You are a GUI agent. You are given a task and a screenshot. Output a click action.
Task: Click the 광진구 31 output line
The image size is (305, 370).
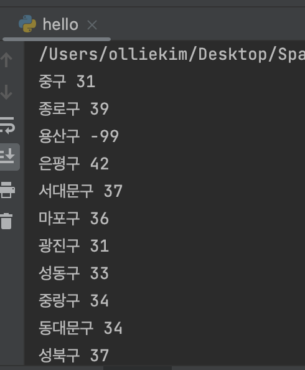[x=73, y=245]
